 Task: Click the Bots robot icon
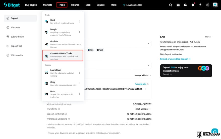(x=47, y=94)
